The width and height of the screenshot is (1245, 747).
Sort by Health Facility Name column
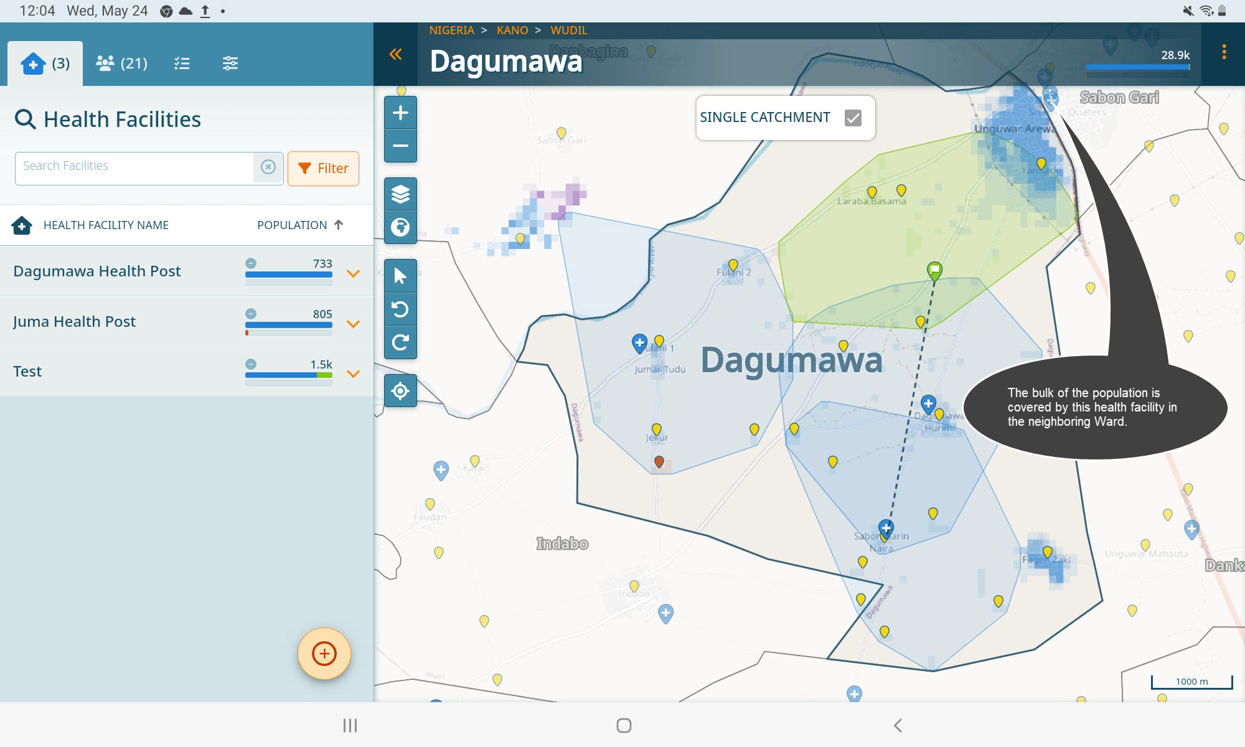(106, 225)
